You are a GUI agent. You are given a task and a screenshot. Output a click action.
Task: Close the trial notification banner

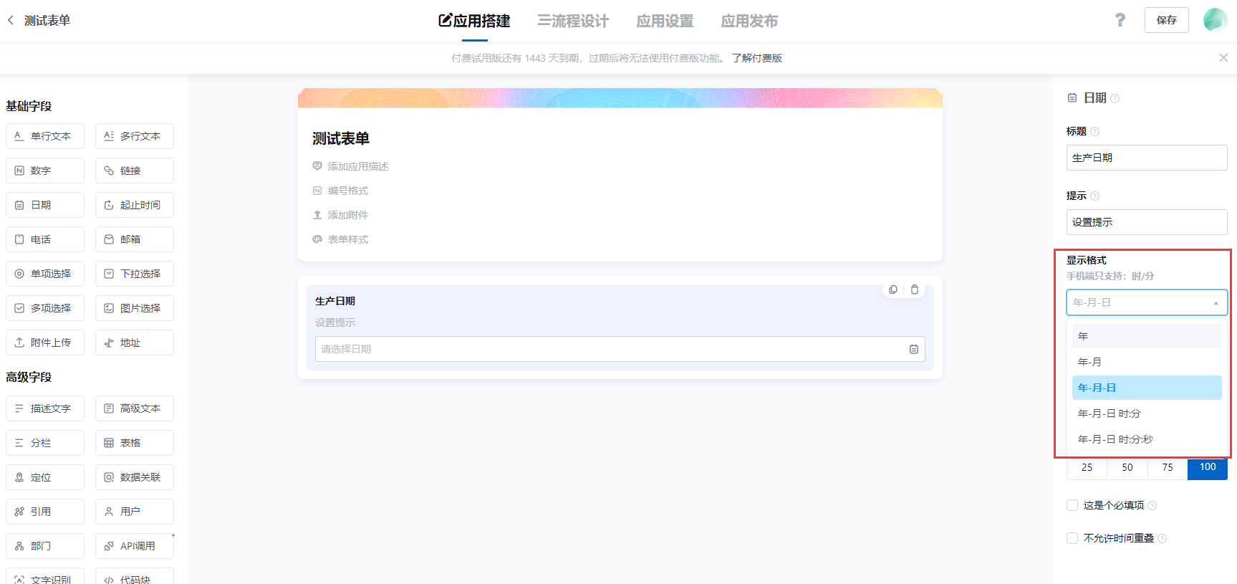tap(1223, 58)
